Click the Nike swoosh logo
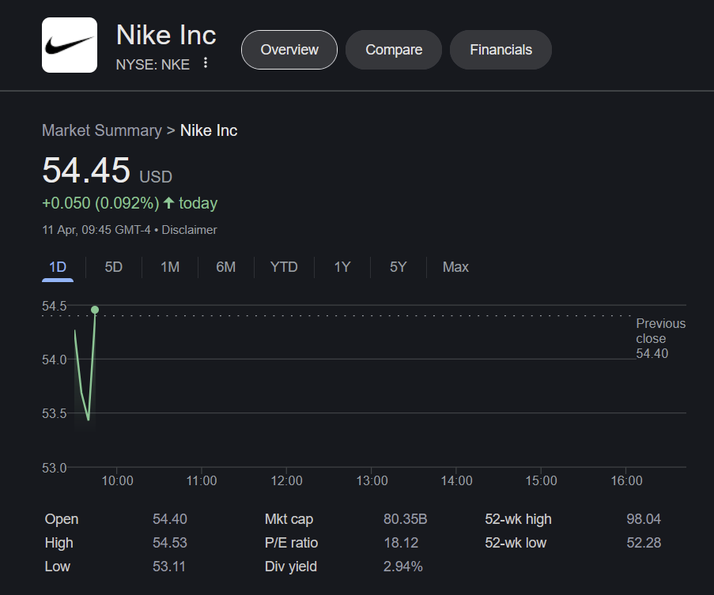714x595 pixels. (x=70, y=45)
